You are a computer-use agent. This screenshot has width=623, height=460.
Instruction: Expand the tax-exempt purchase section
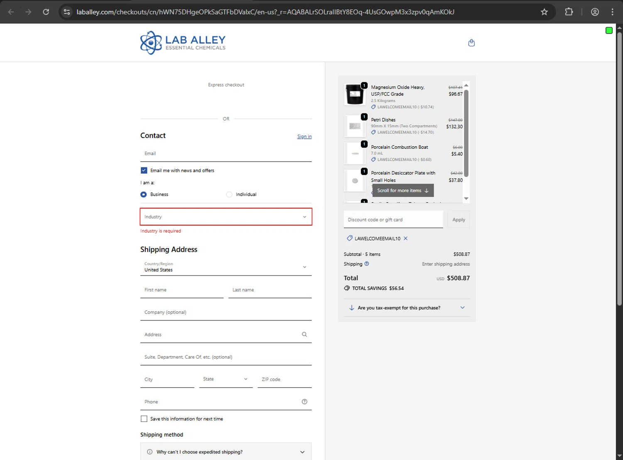407,308
